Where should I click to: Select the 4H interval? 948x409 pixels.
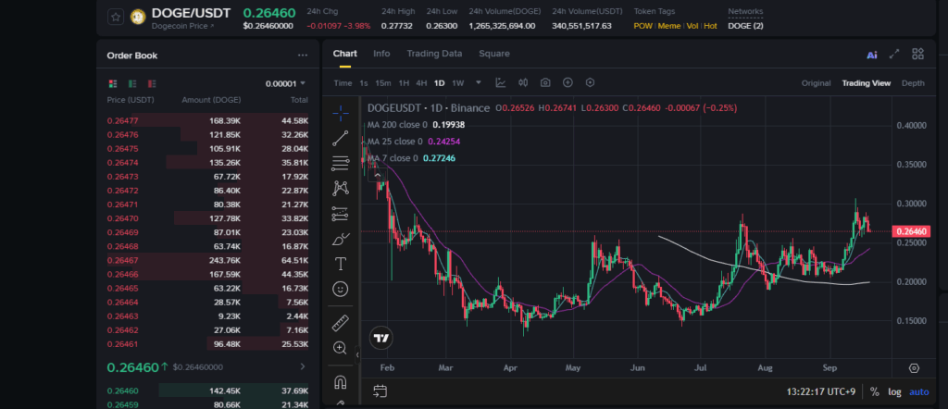point(421,83)
